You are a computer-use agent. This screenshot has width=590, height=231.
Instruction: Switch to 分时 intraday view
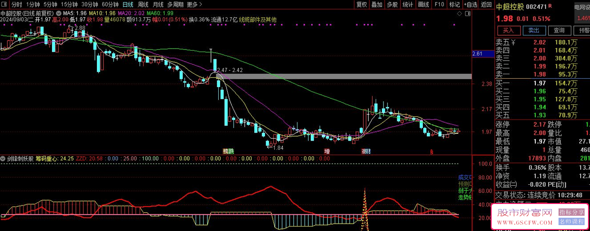pyautogui.click(x=17, y=4)
